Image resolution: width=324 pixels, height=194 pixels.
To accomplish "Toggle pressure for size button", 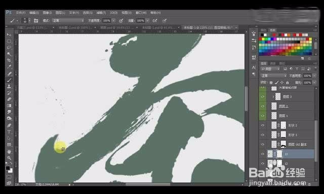I will point(165,21).
